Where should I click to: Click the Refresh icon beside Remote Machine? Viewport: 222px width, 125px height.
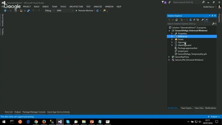click(x=97, y=11)
